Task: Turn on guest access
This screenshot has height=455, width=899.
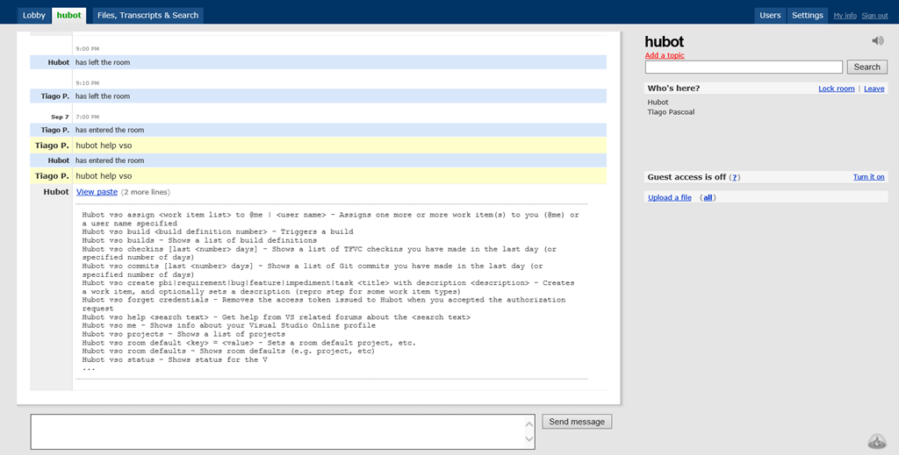Action: tap(868, 177)
